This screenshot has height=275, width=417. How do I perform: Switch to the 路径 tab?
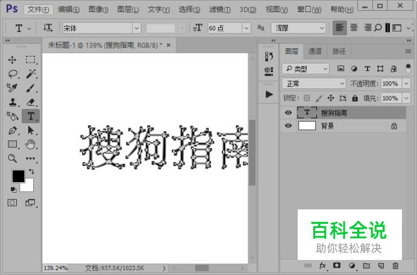coord(339,51)
